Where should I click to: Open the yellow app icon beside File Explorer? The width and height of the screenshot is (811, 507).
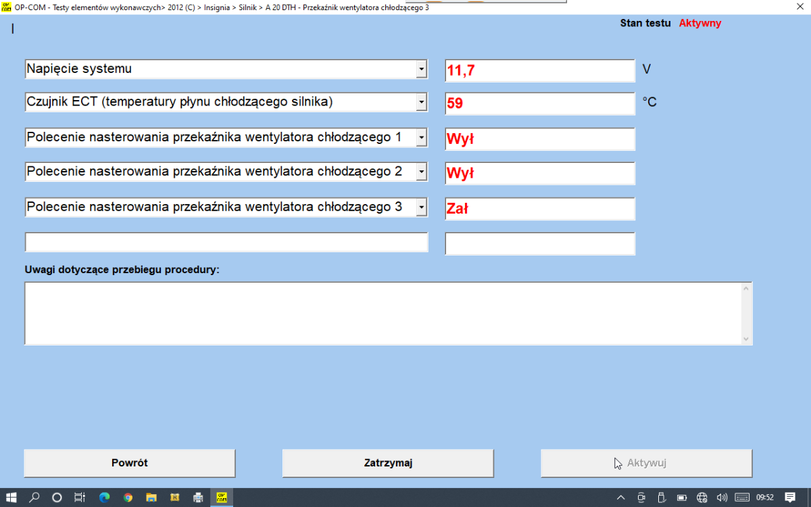[174, 498]
